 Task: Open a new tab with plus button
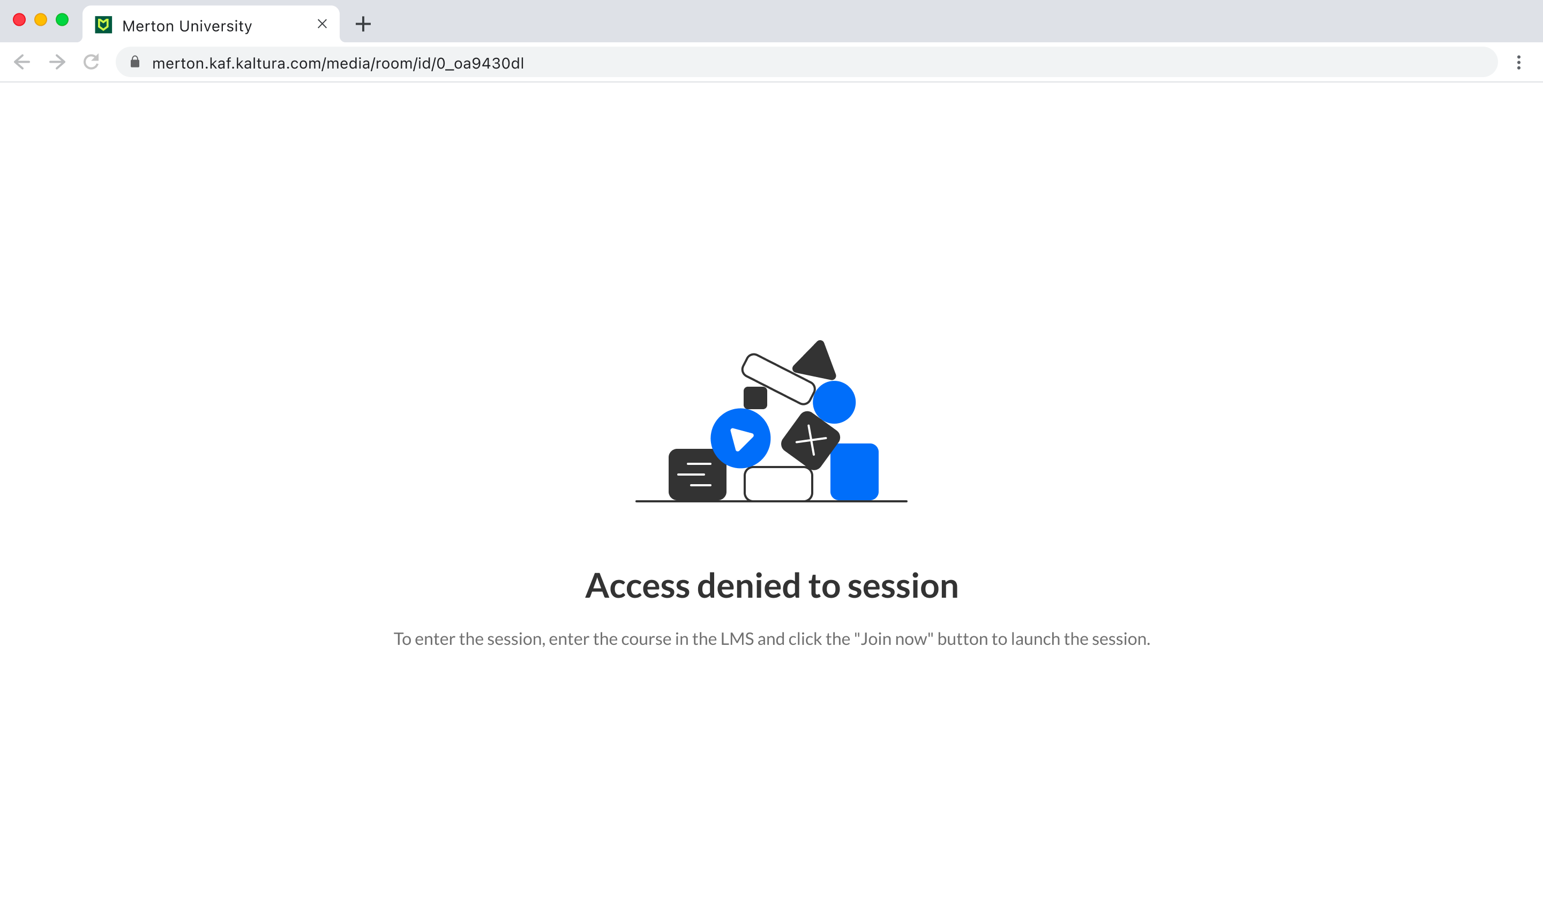pos(363,24)
